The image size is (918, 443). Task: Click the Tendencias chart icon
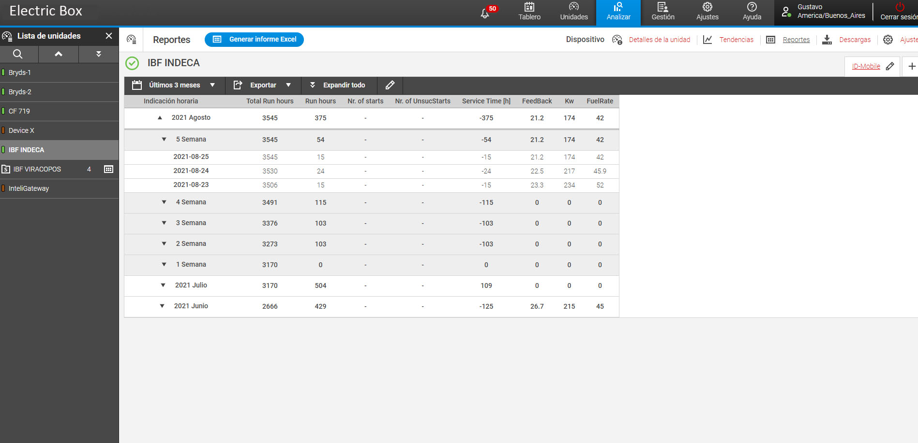click(x=707, y=40)
